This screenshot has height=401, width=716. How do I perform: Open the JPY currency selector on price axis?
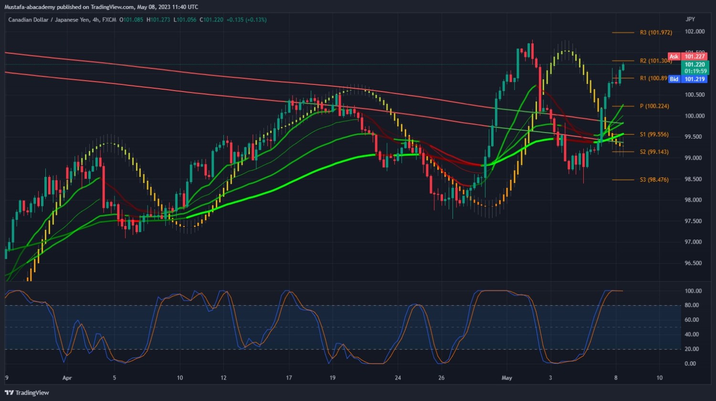[690, 19]
